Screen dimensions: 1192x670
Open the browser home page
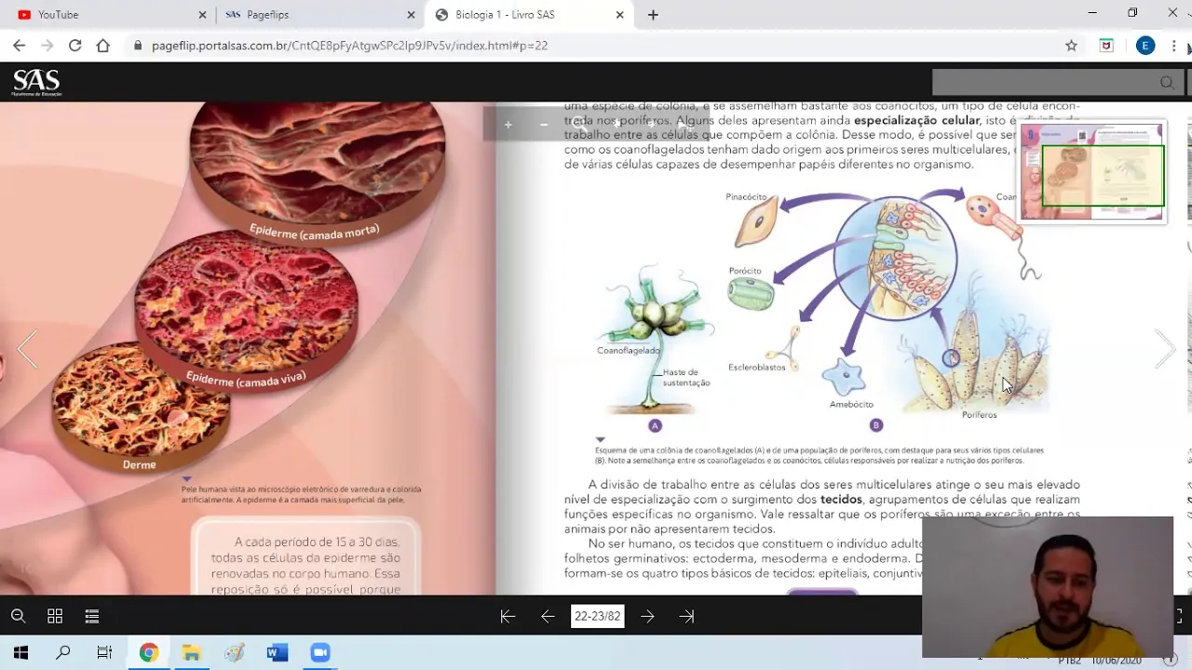102,46
